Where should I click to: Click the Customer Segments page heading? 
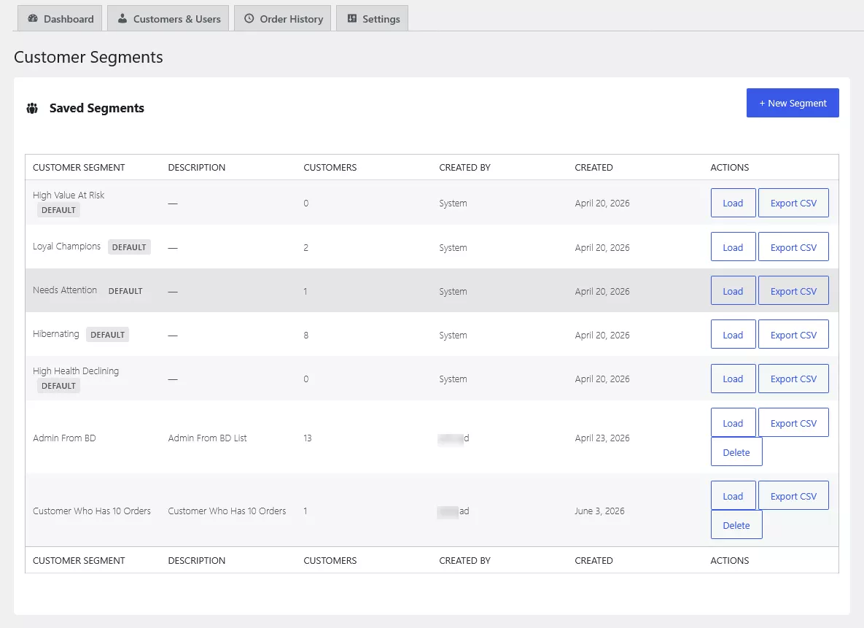(x=88, y=58)
